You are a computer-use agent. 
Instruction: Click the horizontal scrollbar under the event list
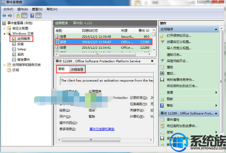coord(98,54)
